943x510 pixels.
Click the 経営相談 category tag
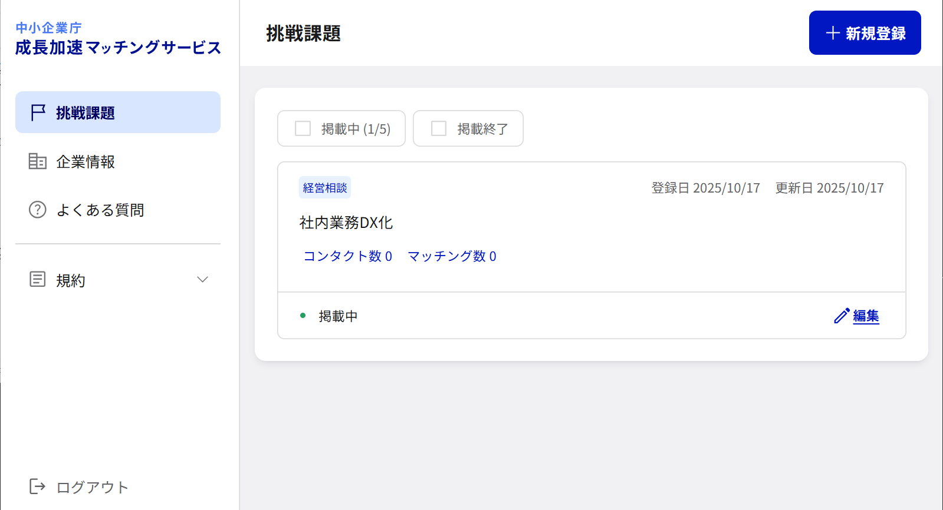click(x=325, y=188)
